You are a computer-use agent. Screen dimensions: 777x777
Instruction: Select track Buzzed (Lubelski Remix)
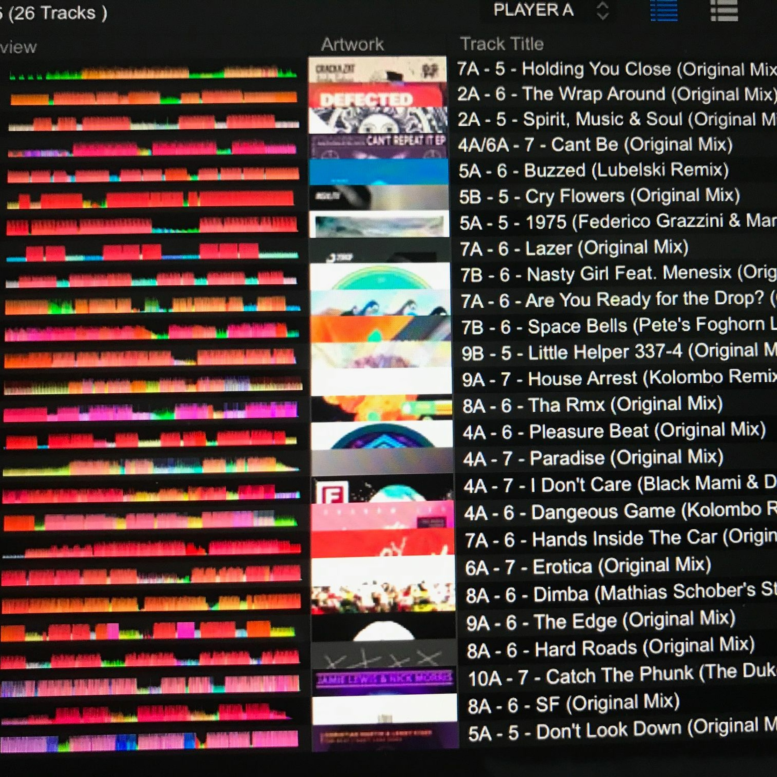click(594, 170)
